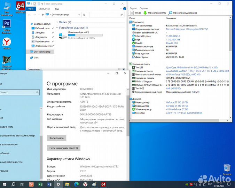
Task: Switch to AIDA64 in the taskbar
Action: pyautogui.click(x=103, y=184)
